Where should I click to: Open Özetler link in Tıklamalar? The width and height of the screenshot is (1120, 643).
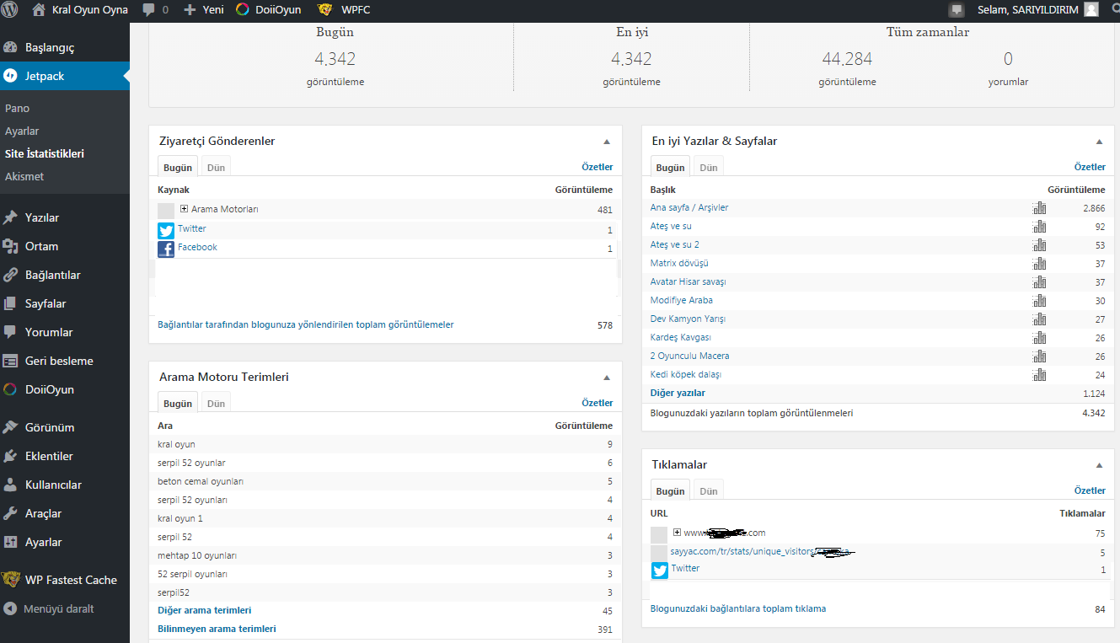(x=1090, y=490)
